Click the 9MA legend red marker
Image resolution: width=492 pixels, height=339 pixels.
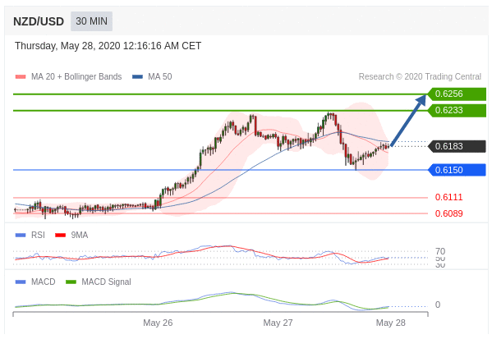tap(60, 236)
